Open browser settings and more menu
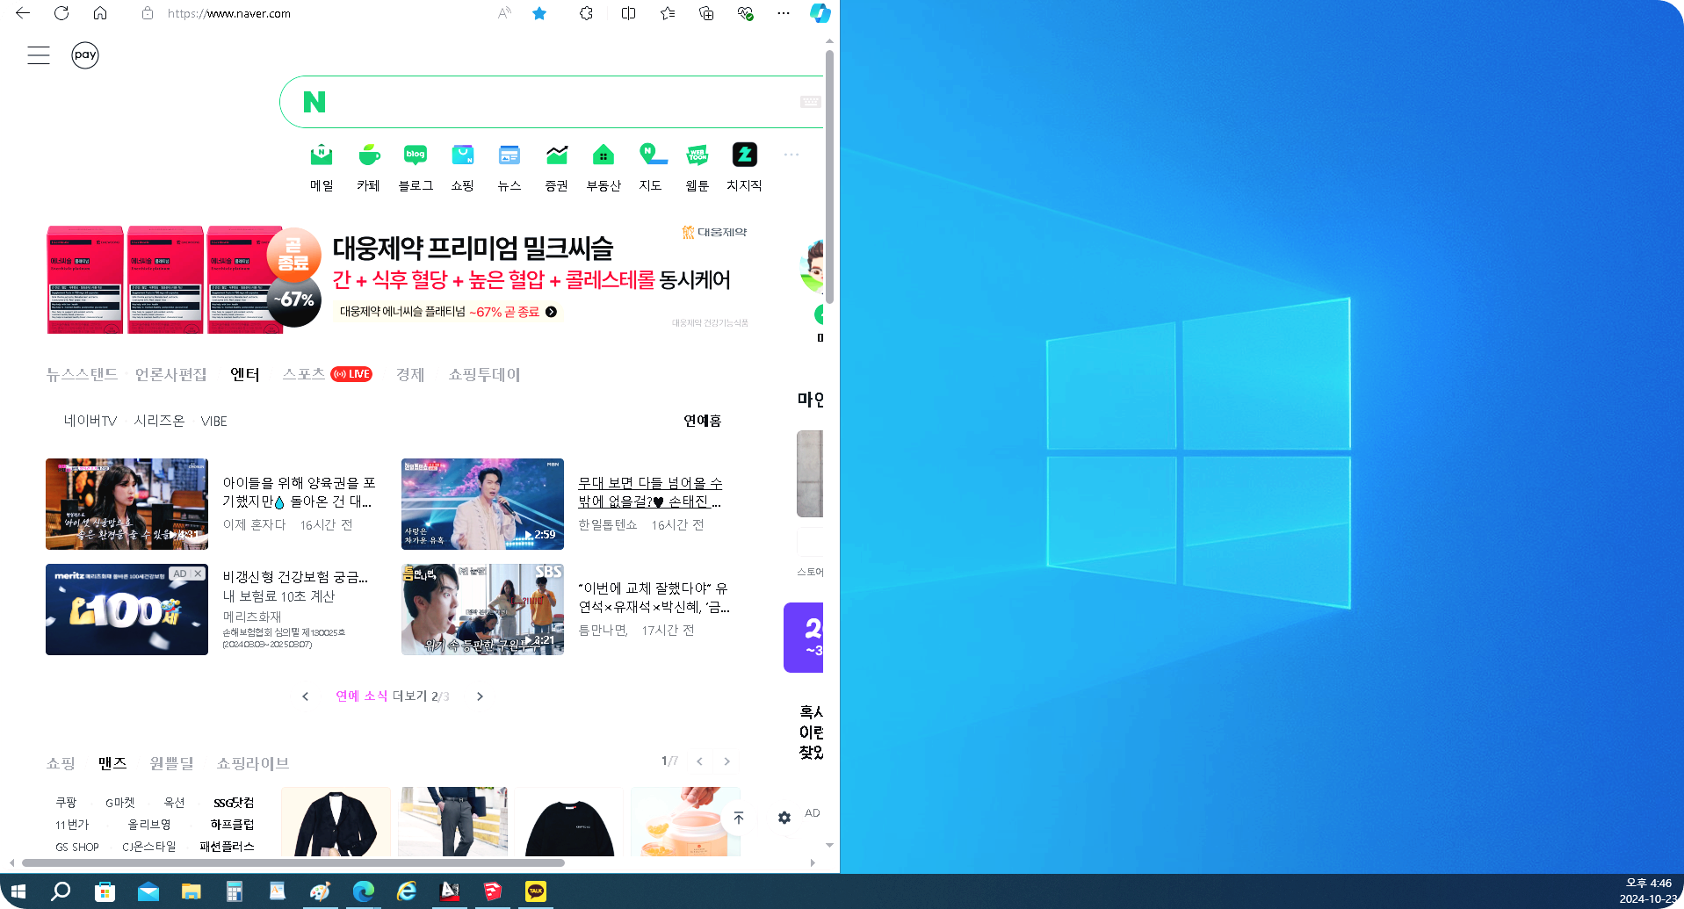 tap(784, 13)
